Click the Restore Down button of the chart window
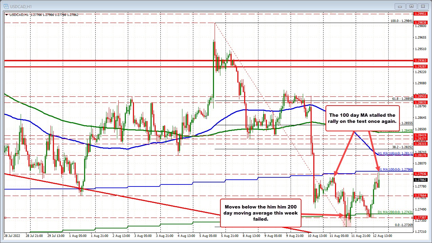The width and height of the screenshot is (432, 243). pos(411,6)
